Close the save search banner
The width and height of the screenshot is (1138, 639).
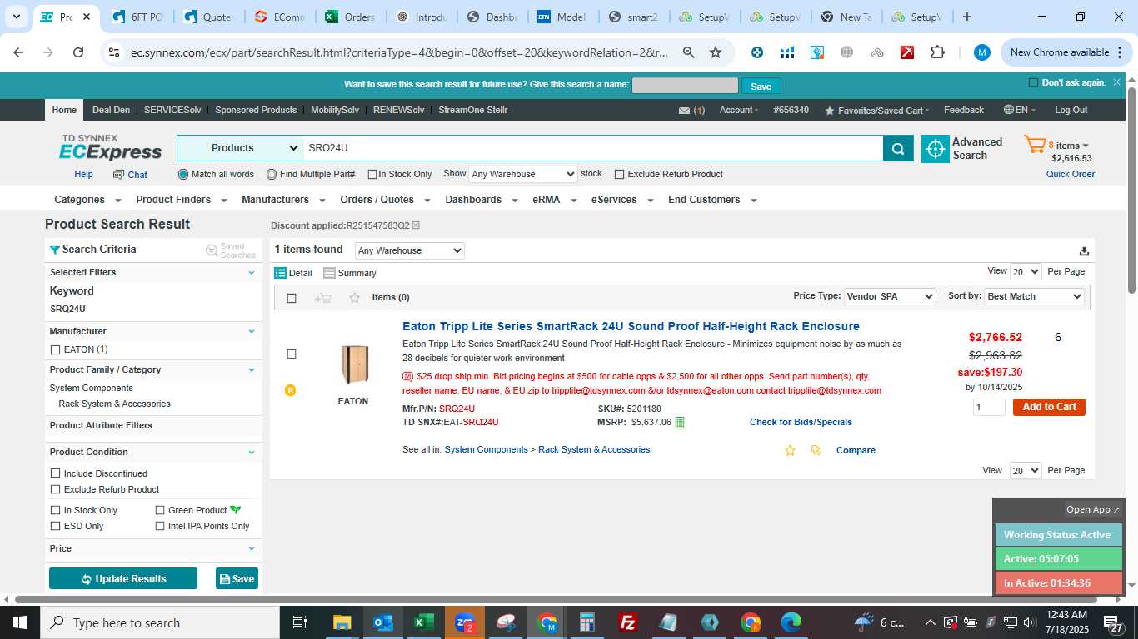(1116, 82)
